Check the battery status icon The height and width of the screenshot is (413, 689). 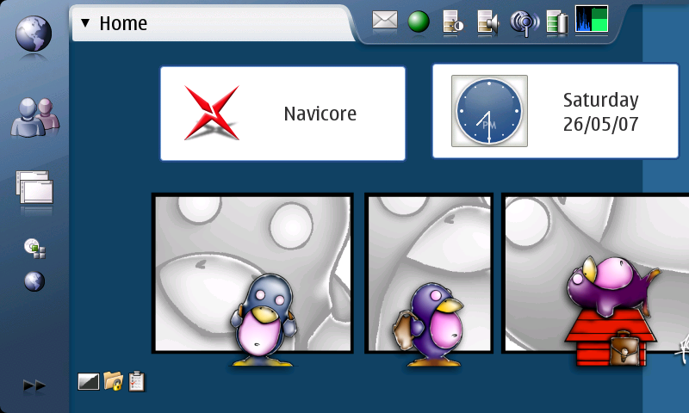point(557,22)
